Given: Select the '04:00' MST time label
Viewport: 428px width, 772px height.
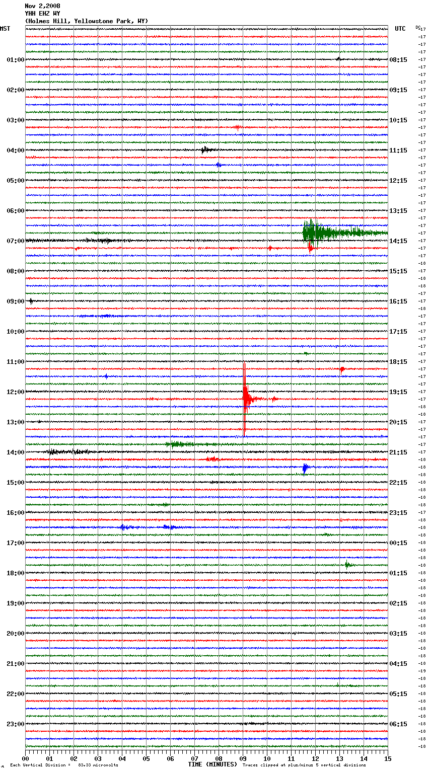Looking at the screenshot, I should click(x=16, y=150).
